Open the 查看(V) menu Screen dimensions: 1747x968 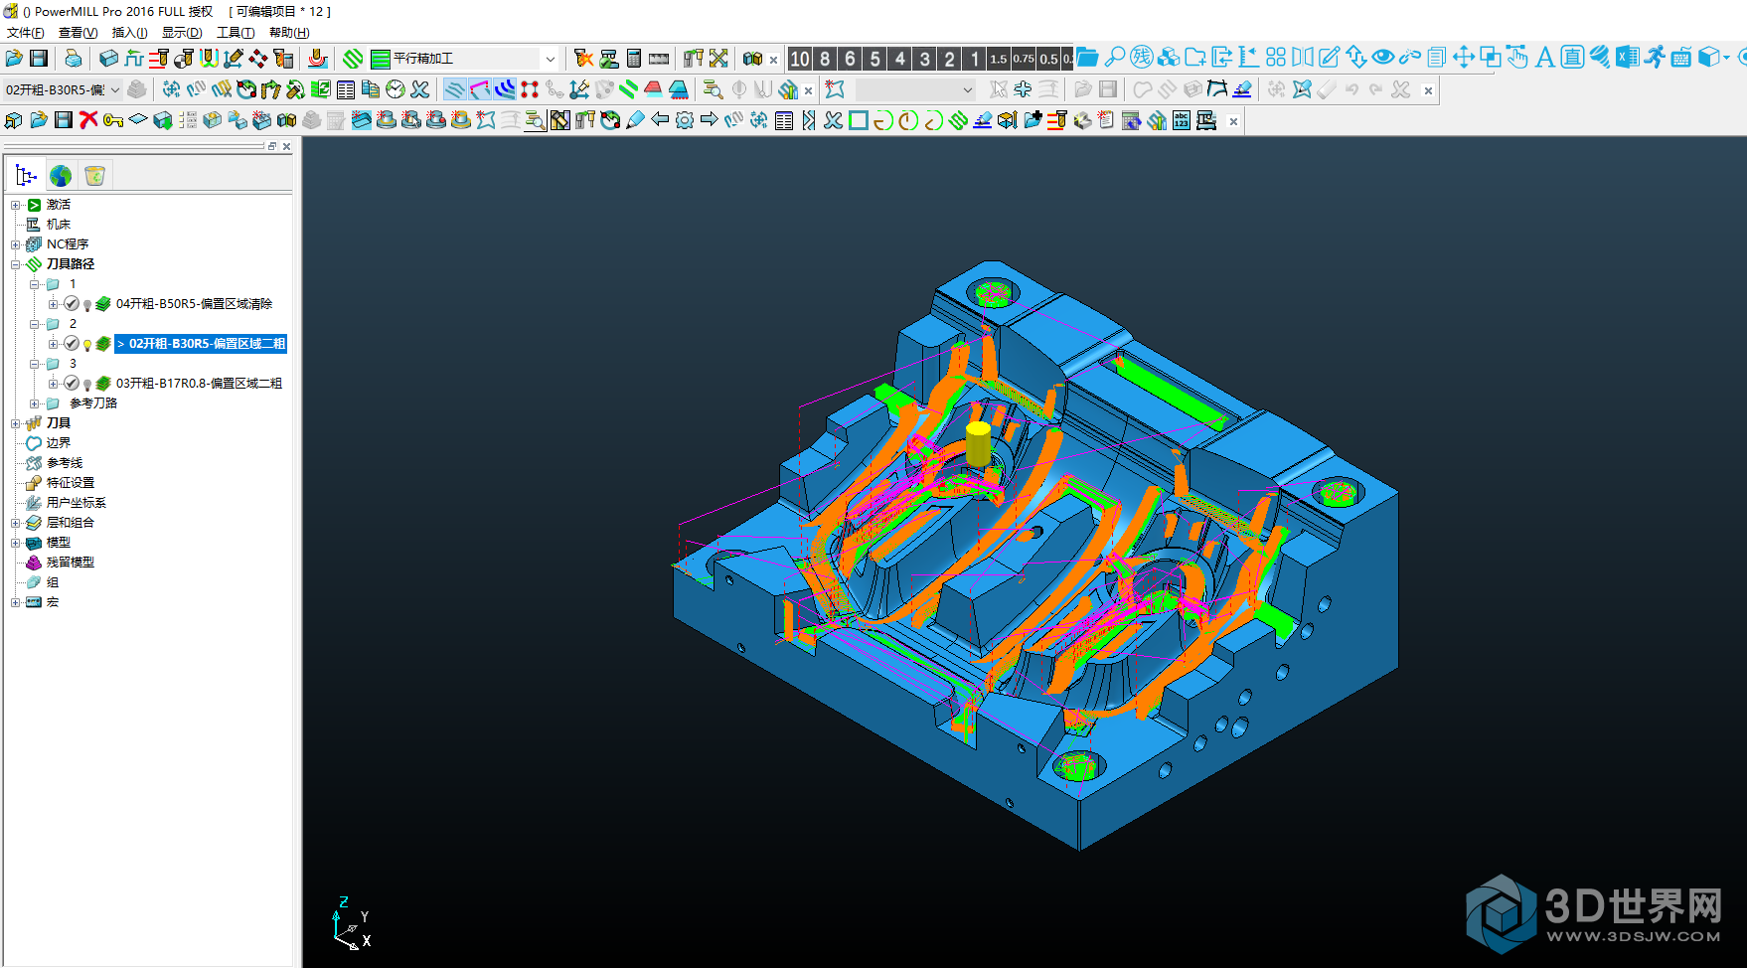click(78, 33)
